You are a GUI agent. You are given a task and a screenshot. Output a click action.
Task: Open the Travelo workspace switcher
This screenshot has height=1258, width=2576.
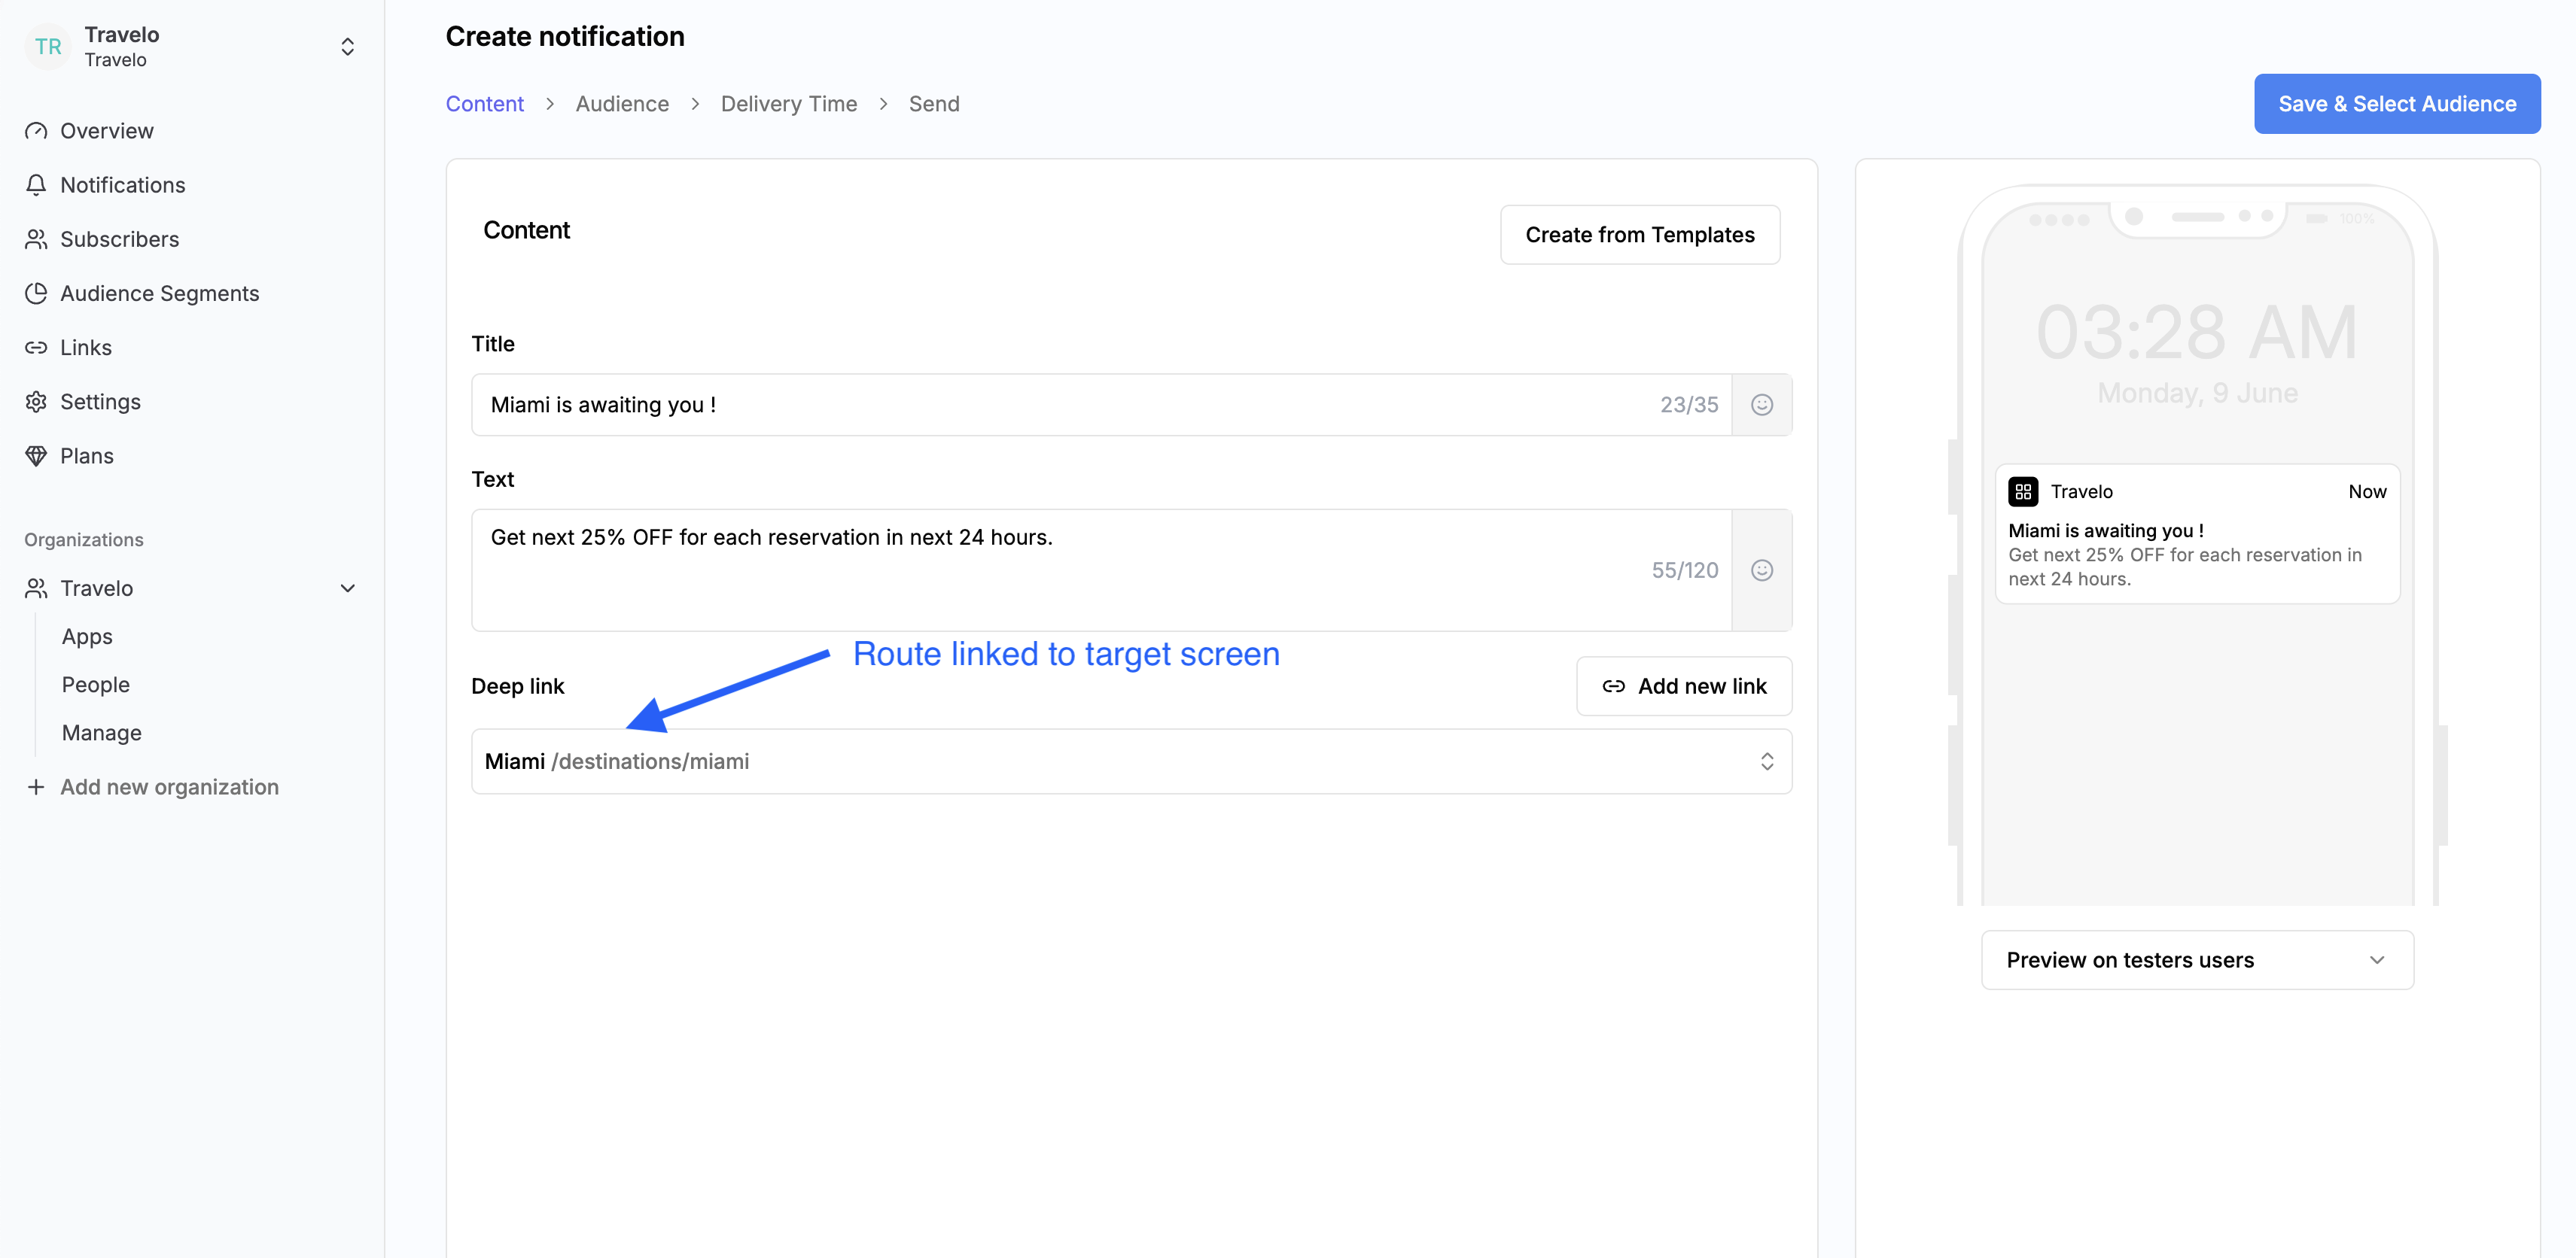(x=347, y=47)
